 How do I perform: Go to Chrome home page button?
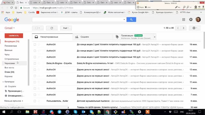point(16,8)
